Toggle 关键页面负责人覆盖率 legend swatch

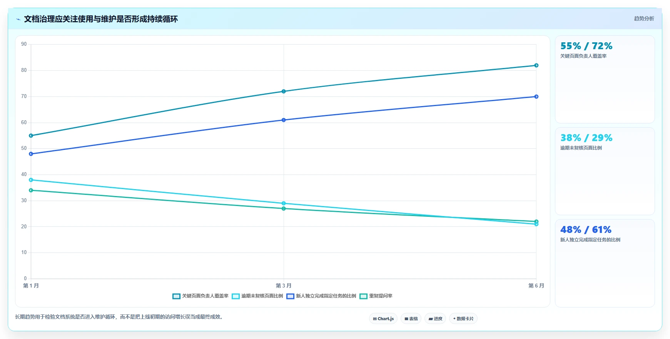[x=176, y=296]
